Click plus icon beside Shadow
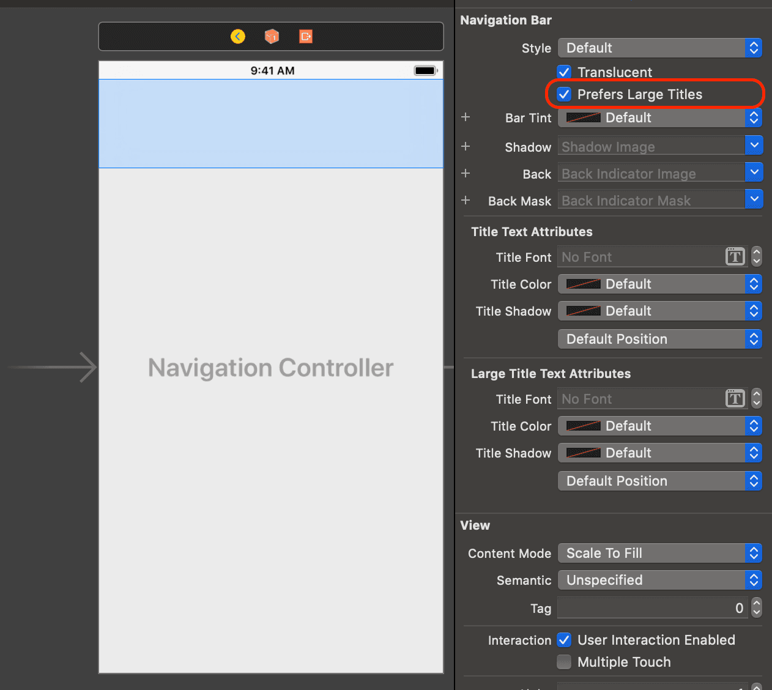The width and height of the screenshot is (772, 690). click(x=466, y=146)
